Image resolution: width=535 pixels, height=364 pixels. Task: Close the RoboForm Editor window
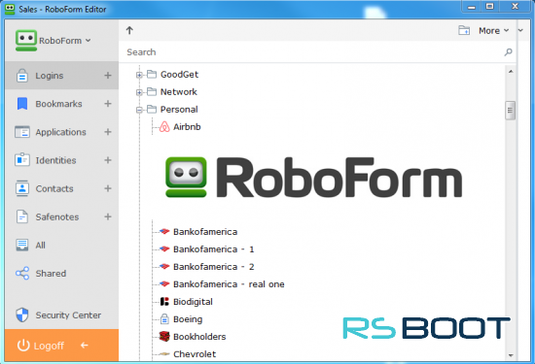(516, 7)
